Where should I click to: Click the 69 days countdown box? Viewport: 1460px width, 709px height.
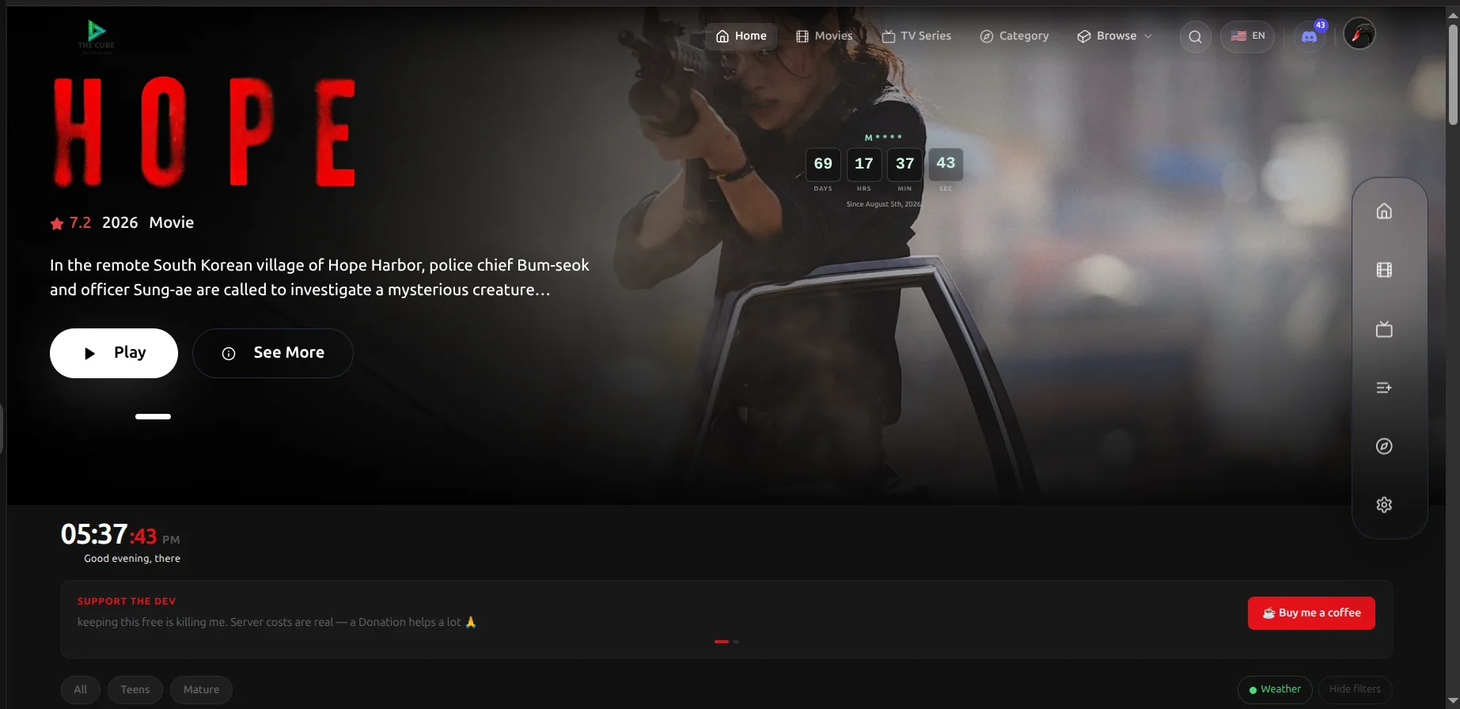tap(823, 164)
